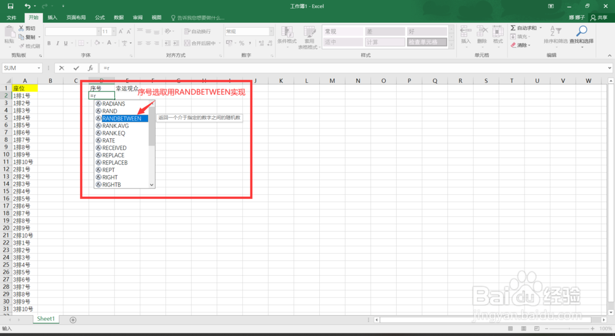The height and width of the screenshot is (336, 615).
Task: Open the File tab
Action: point(11,18)
